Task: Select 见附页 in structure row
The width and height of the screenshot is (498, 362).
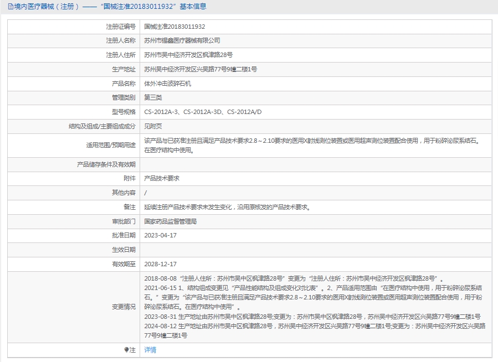Action: tap(153, 126)
